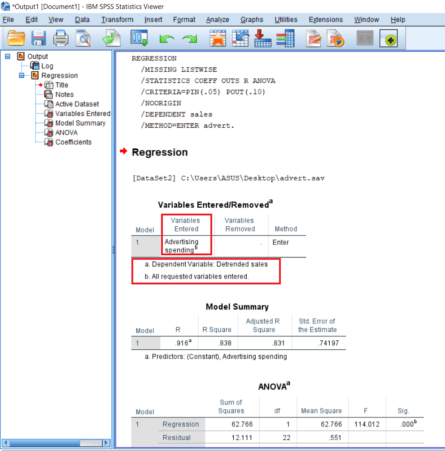Click the Variables Entered table icon
445x451 pixels.
point(49,114)
